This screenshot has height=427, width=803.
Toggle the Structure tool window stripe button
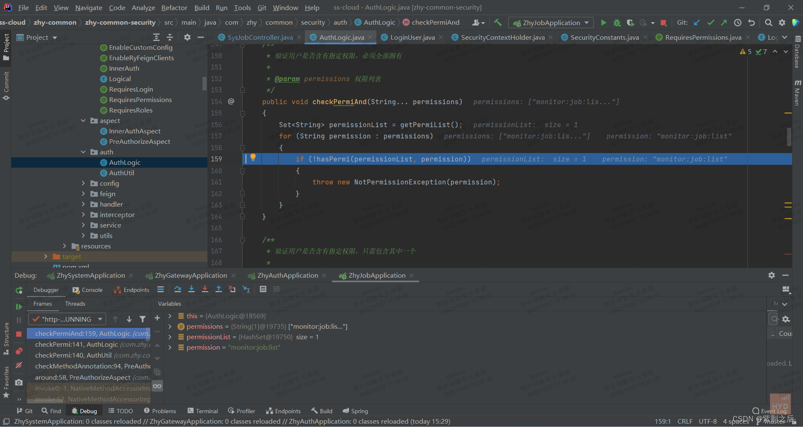(6, 339)
